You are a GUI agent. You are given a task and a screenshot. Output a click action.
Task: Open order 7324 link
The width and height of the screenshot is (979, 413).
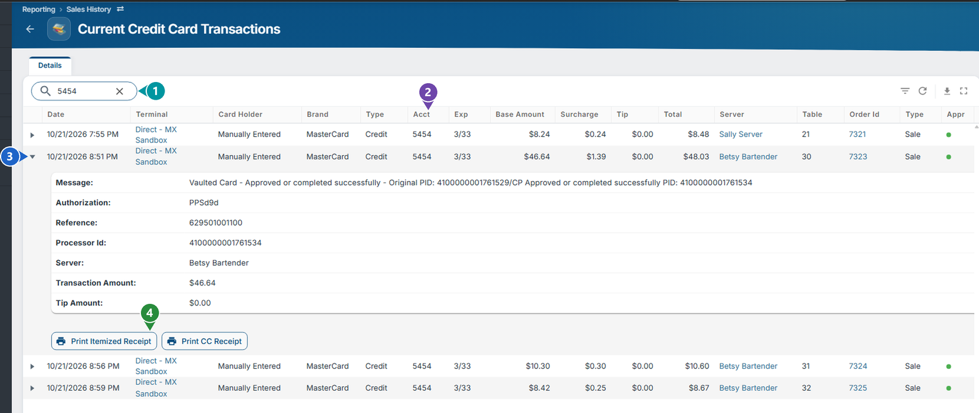click(x=858, y=366)
